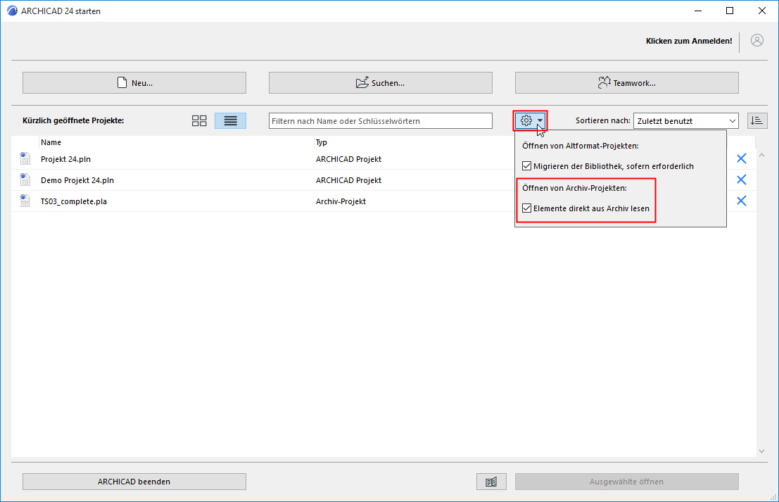779x502 pixels.
Task: Click 'ARCHICAD beenden' quit button
Action: pos(134,482)
